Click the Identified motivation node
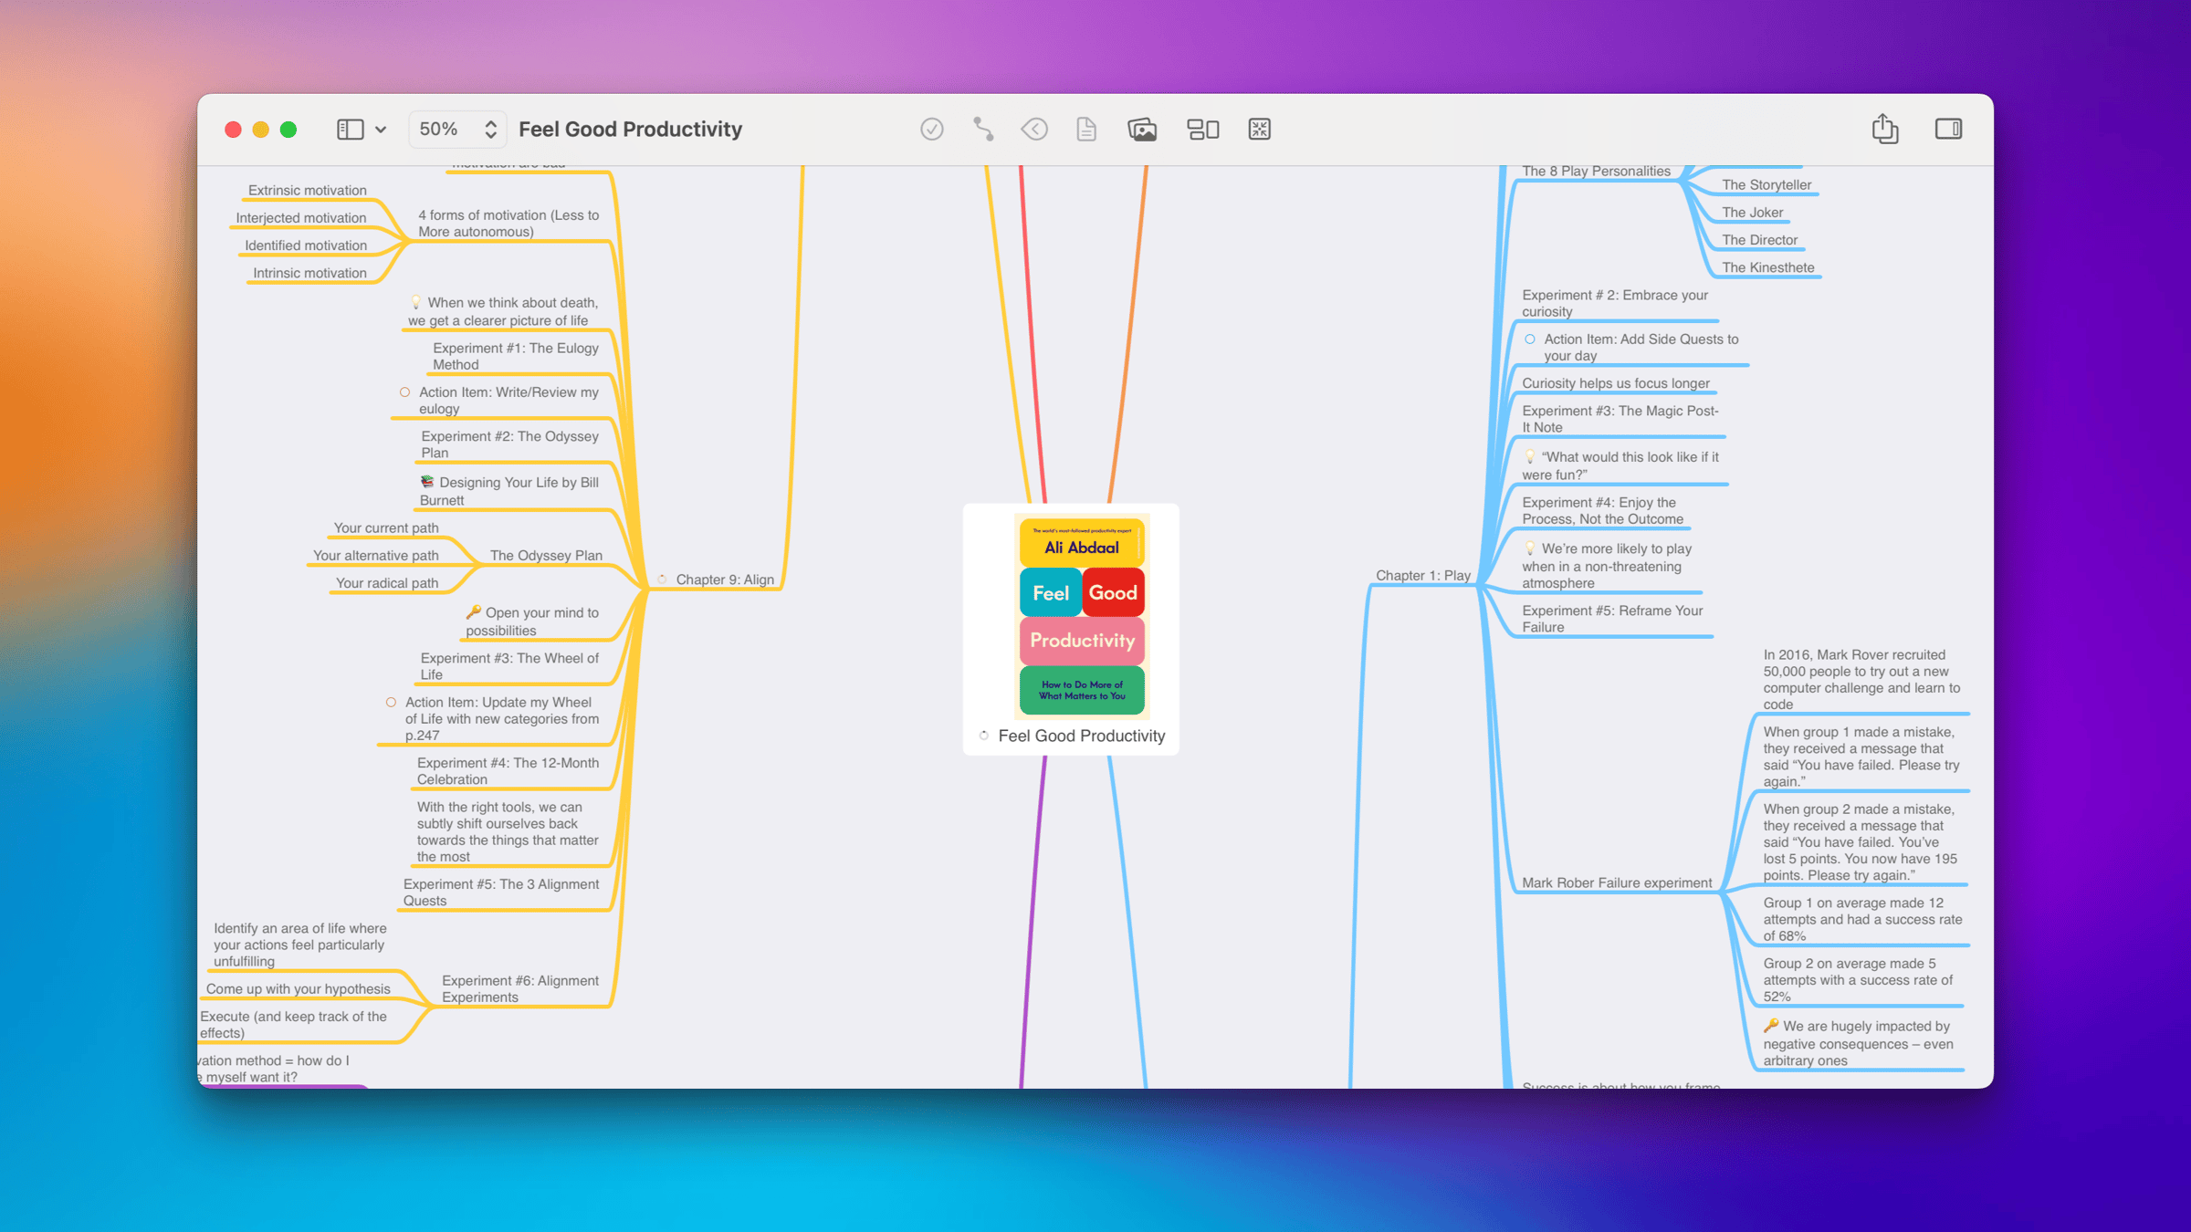The image size is (2191, 1232). (x=306, y=245)
